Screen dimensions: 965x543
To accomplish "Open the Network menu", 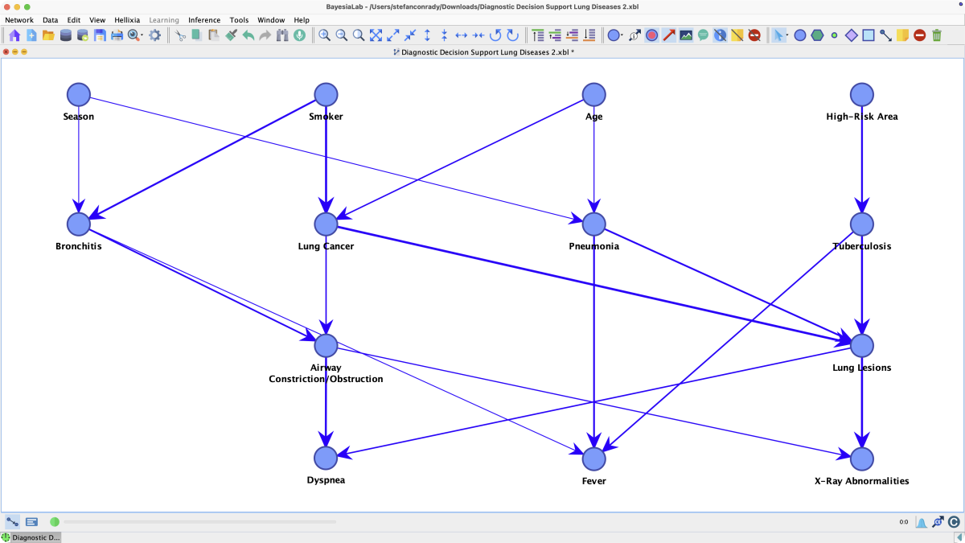I will click(x=19, y=20).
